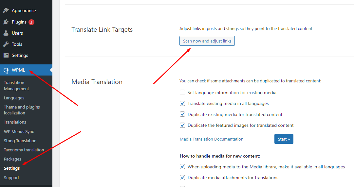Click the Tools wrench icon
This screenshot has height=187, width=354.
pyautogui.click(x=6, y=44)
